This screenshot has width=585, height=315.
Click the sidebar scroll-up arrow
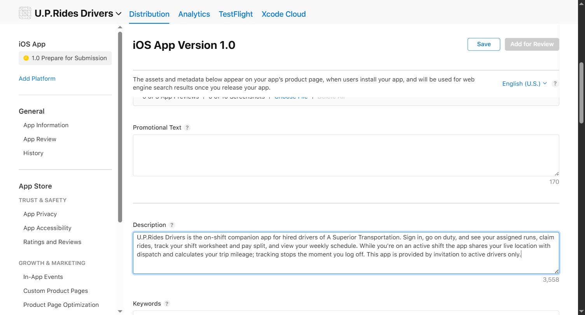click(x=120, y=27)
